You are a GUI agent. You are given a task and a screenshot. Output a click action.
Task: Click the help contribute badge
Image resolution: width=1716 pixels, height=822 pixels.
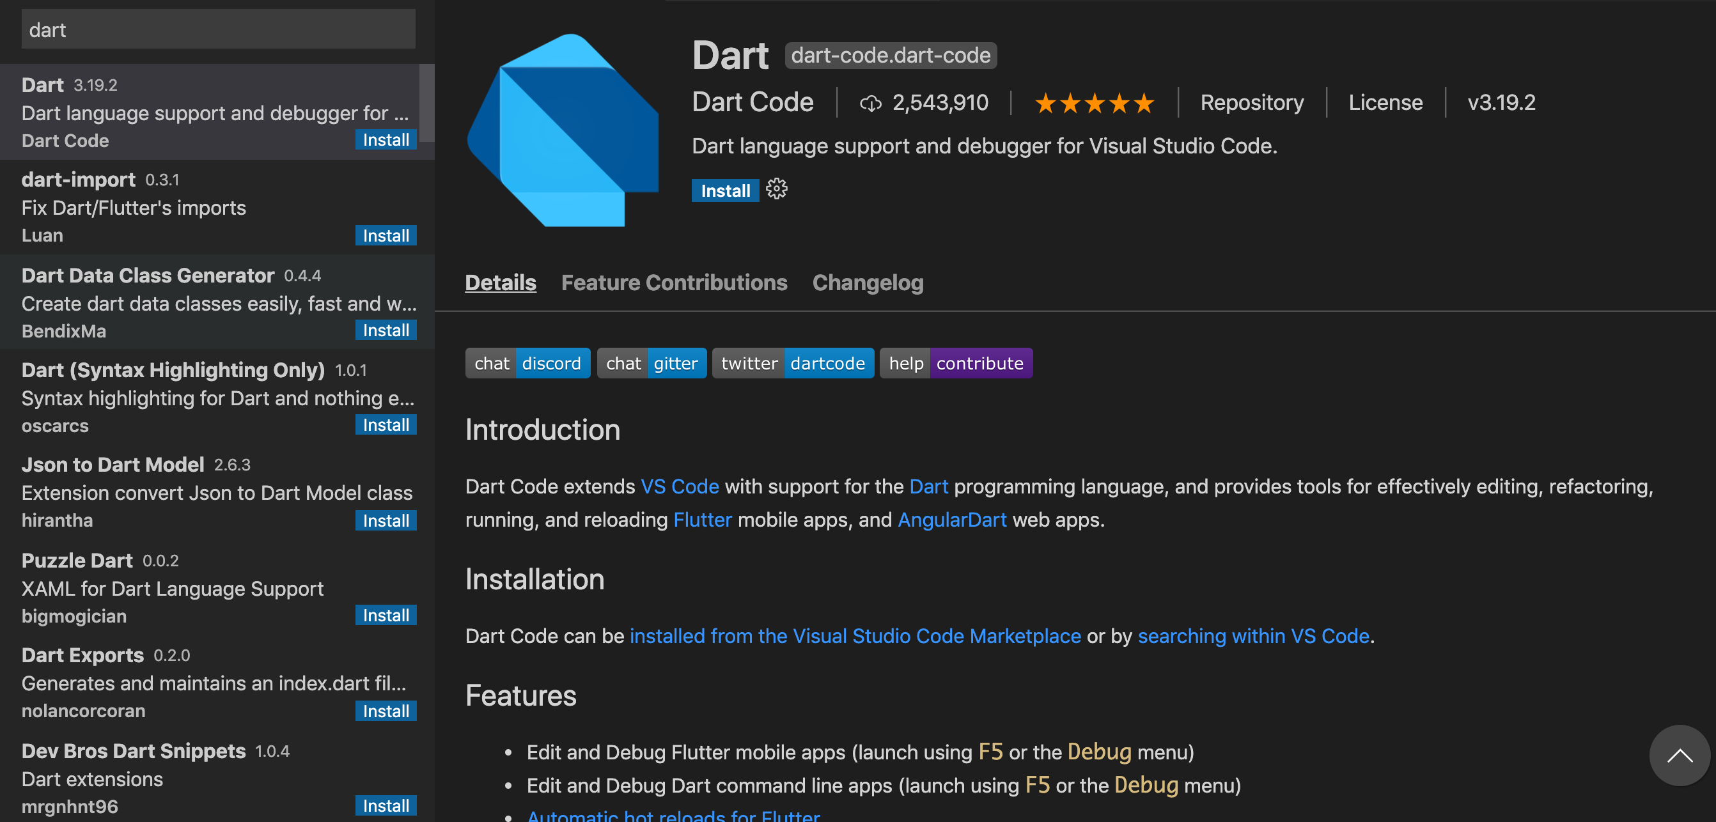(x=956, y=363)
